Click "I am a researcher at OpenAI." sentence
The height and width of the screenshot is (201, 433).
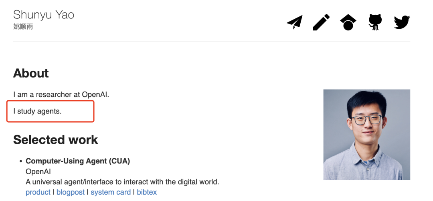coord(61,95)
